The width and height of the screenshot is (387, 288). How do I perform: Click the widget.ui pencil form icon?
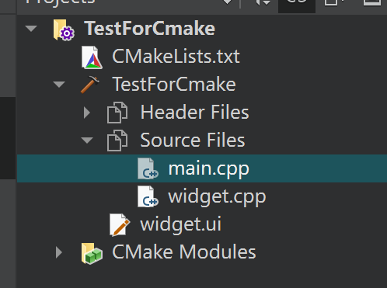pos(120,224)
